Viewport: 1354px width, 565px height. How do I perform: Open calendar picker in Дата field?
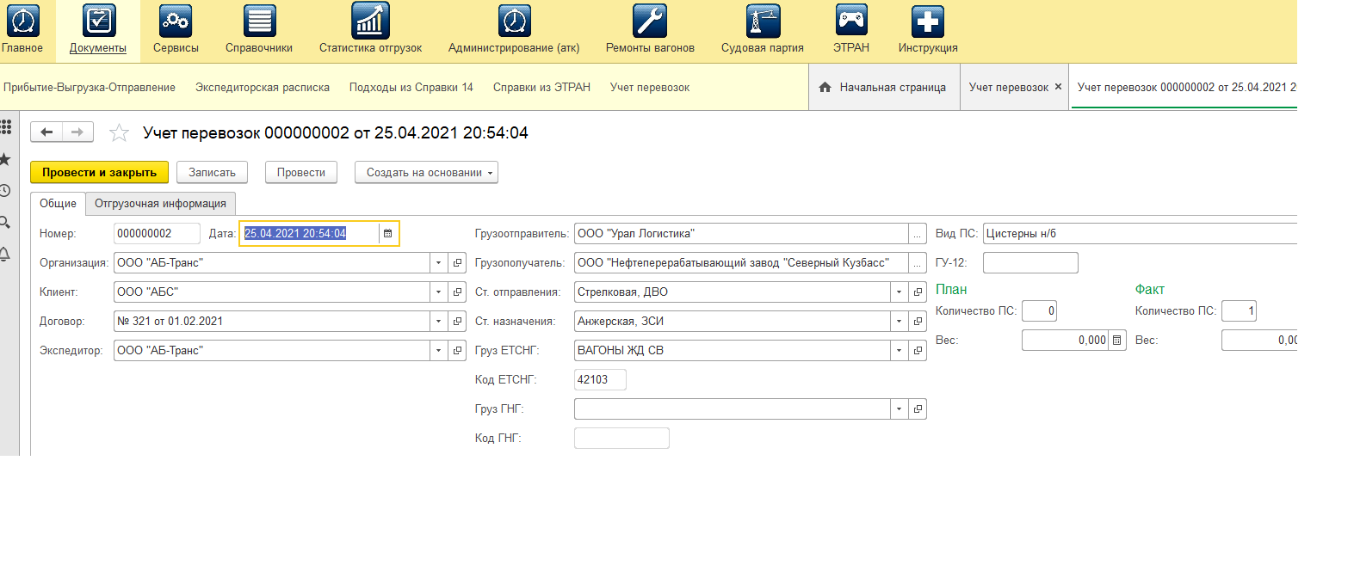(x=387, y=234)
